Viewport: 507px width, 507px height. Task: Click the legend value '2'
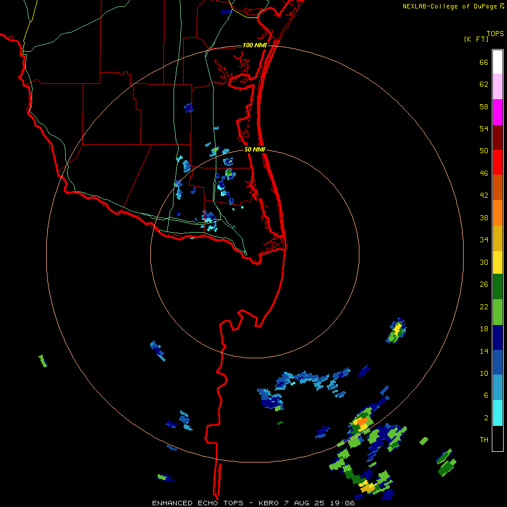click(486, 418)
